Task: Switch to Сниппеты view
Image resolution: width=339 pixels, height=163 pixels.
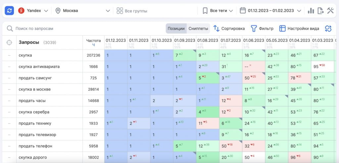Action: (x=198, y=28)
